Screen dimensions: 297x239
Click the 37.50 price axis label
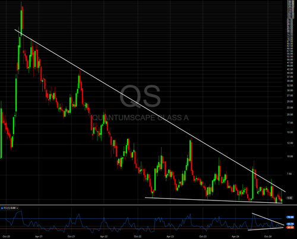[290, 77]
